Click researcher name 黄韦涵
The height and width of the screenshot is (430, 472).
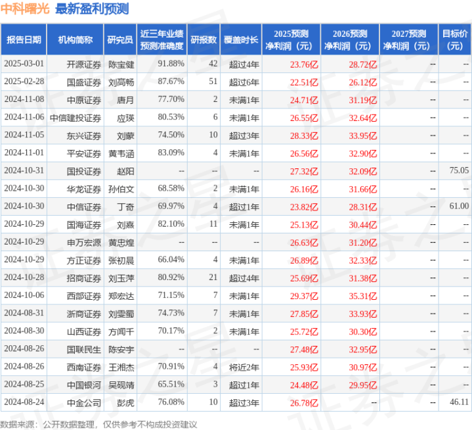click(x=121, y=153)
